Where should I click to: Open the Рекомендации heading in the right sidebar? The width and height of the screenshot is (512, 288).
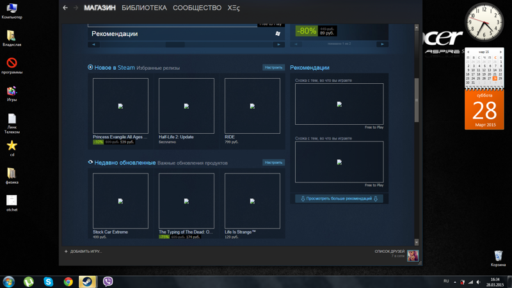[x=310, y=68]
